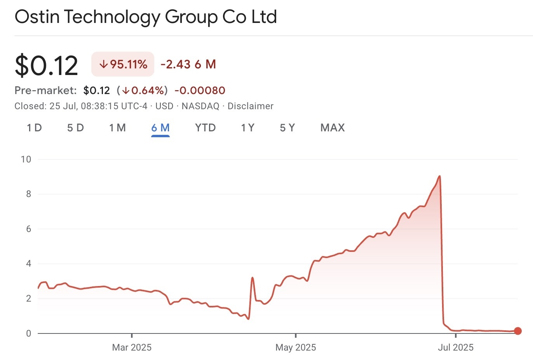Click the Ostin Technology Group Co Ltd title

coord(146,17)
